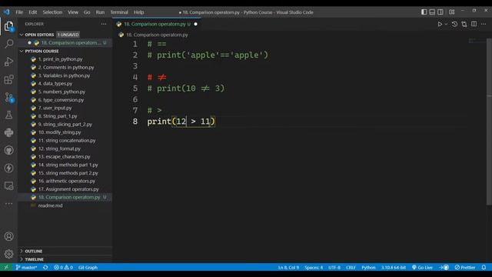Close unsaved tab via its dot indicator

tap(195, 24)
